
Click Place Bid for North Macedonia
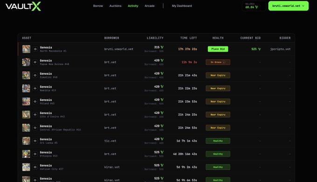[x=218, y=49]
